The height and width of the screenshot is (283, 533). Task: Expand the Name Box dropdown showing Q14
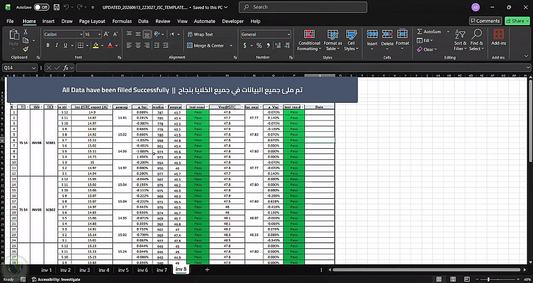pyautogui.click(x=34, y=68)
